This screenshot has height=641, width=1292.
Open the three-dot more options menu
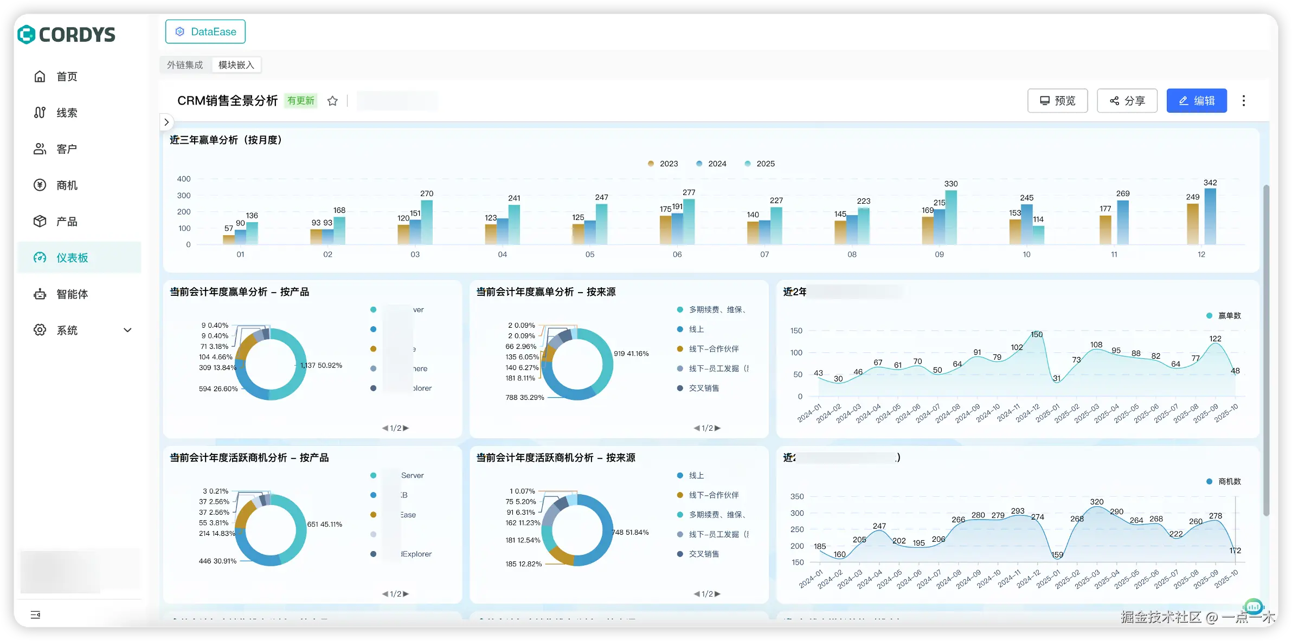click(x=1243, y=101)
